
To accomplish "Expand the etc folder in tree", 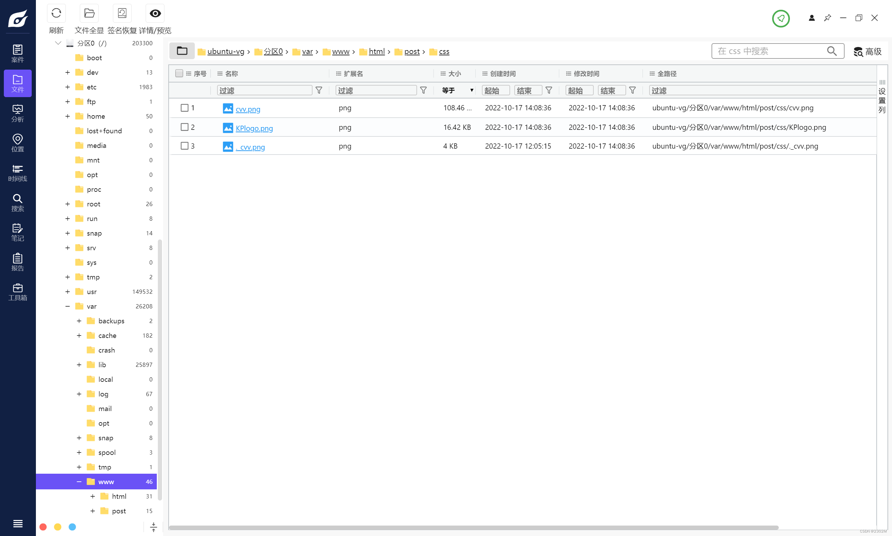I will click(x=68, y=87).
